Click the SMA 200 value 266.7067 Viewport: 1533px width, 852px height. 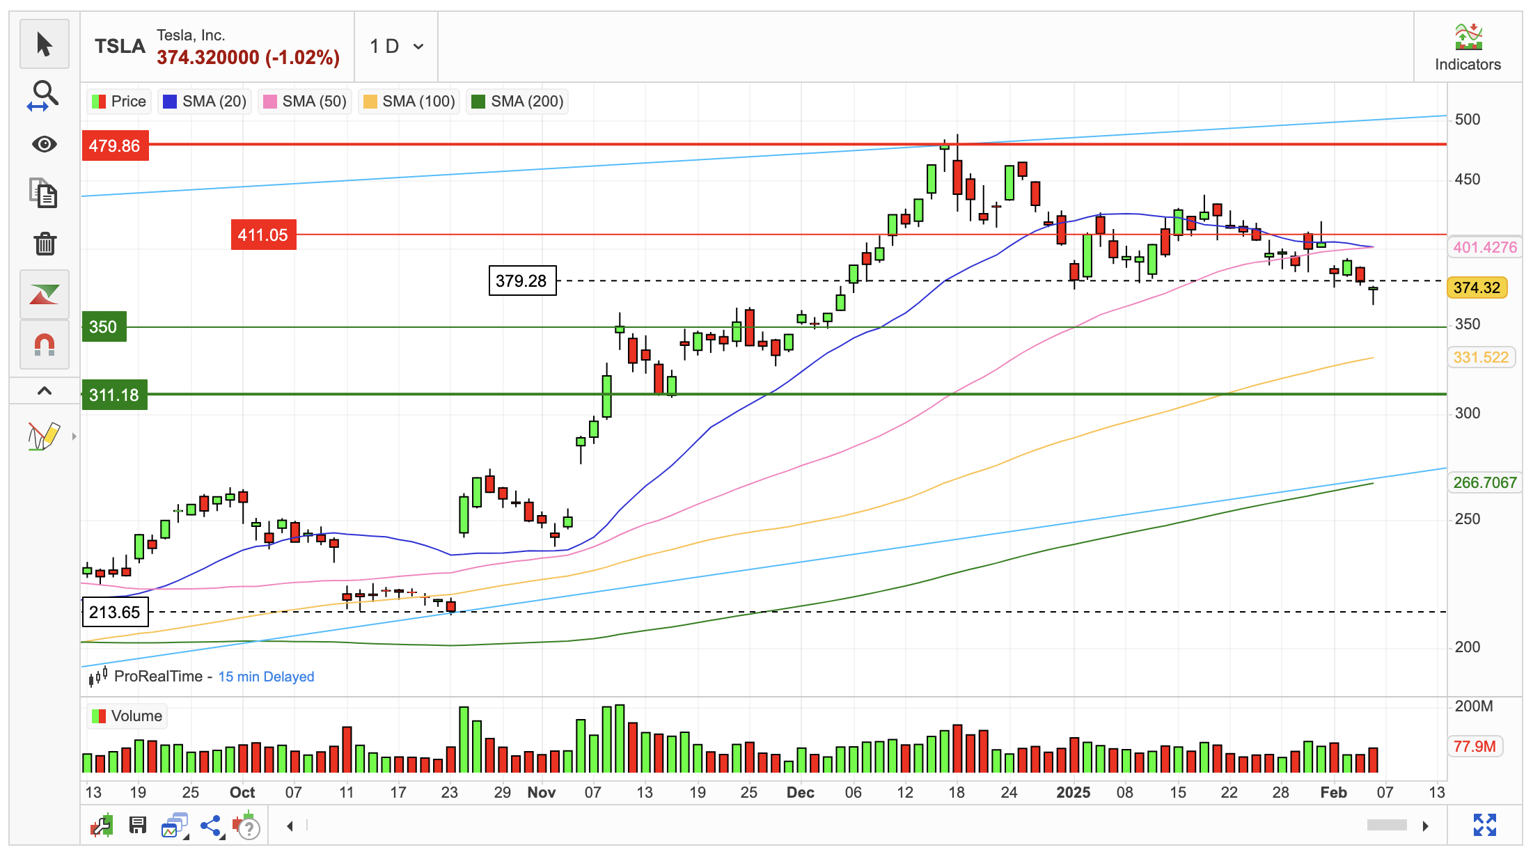1485,482
